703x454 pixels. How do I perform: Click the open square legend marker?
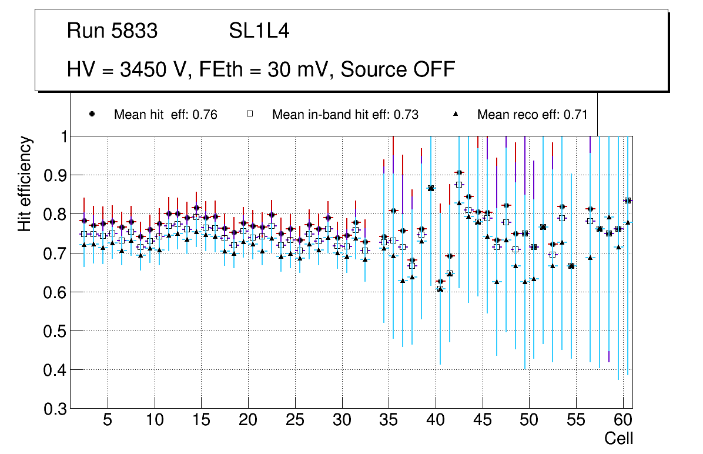[249, 114]
